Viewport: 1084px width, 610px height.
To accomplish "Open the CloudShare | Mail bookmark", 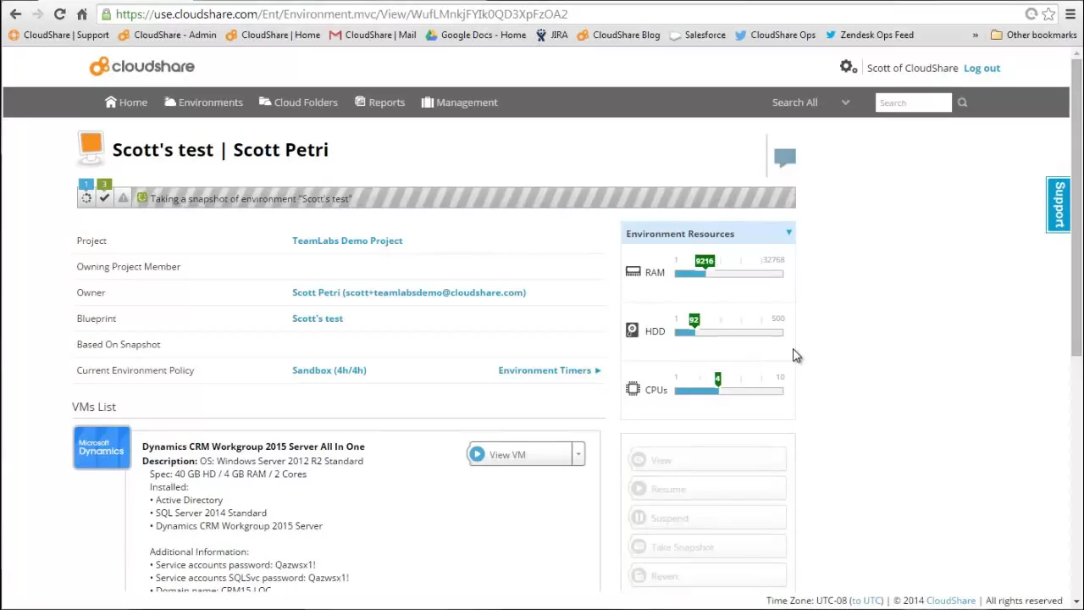I will pyautogui.click(x=373, y=35).
